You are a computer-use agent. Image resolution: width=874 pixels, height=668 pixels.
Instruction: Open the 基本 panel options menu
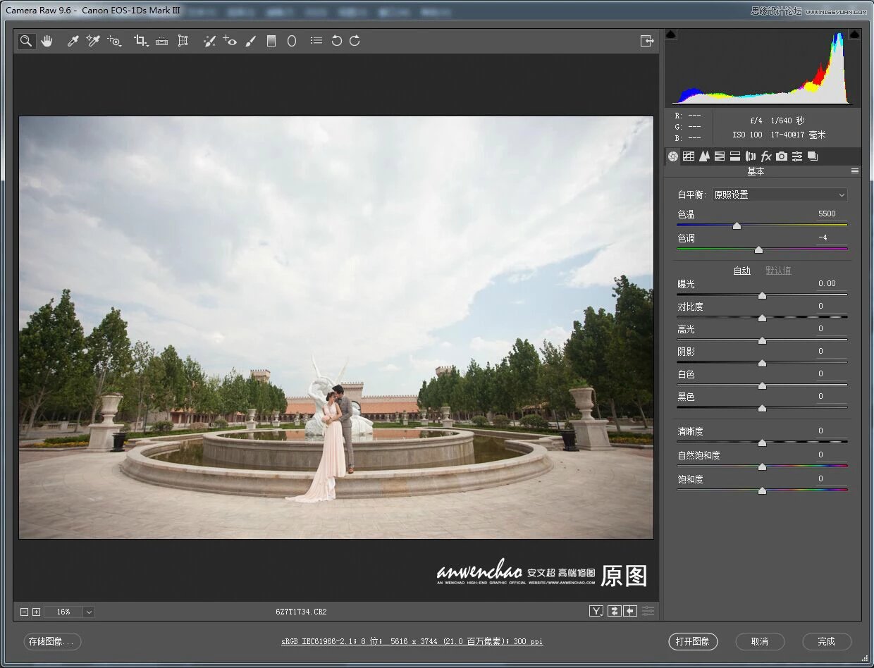(x=855, y=171)
